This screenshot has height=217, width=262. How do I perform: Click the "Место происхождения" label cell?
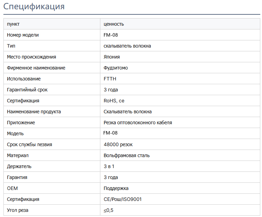32,57
